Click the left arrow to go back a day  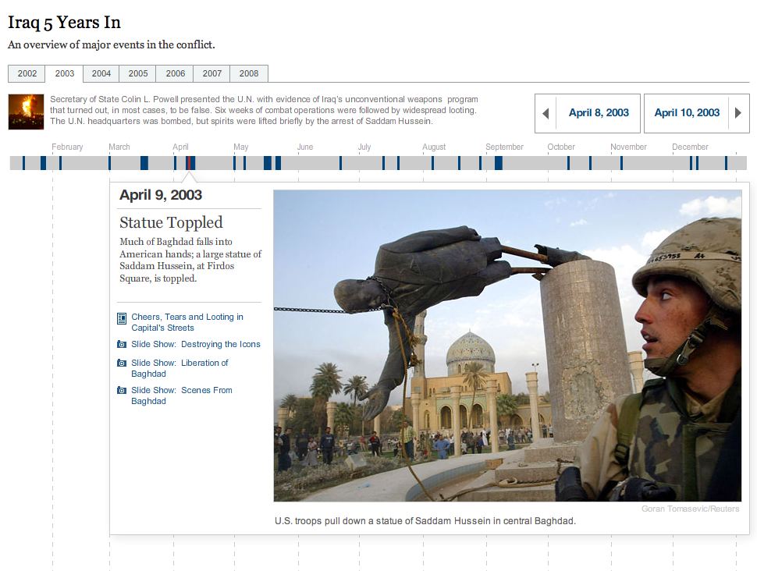pos(546,113)
